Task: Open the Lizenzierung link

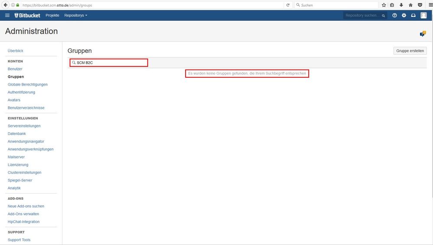Action: coord(18,165)
